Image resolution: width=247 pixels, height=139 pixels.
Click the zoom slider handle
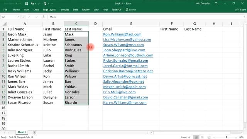point(226,137)
